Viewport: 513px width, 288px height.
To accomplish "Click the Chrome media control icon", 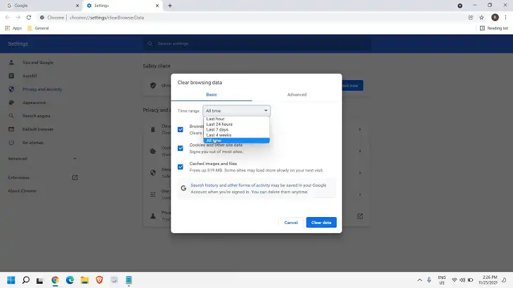I will point(460,6).
